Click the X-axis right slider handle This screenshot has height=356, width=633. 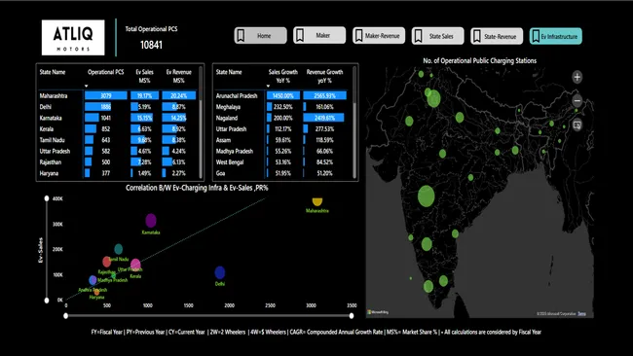(352, 316)
